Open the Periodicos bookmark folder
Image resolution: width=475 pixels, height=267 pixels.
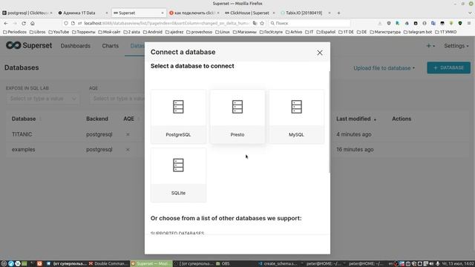(x=15, y=32)
